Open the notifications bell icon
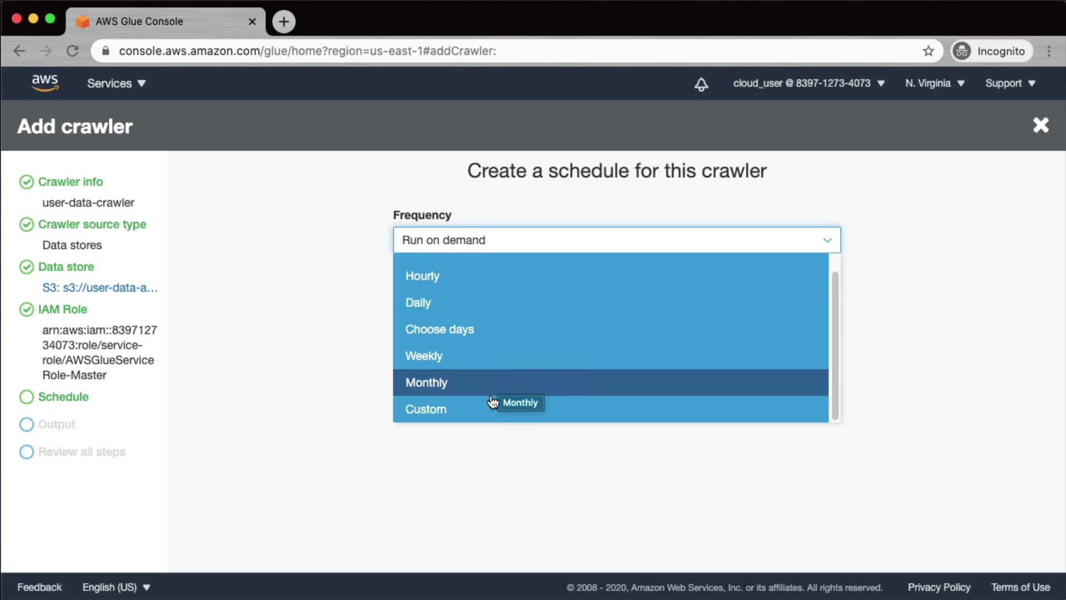The image size is (1066, 600). click(701, 84)
